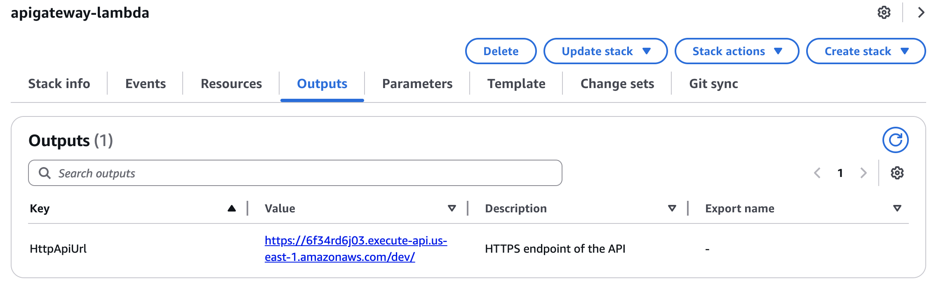
Task: Click the refresh outputs icon
Action: pyautogui.click(x=895, y=140)
